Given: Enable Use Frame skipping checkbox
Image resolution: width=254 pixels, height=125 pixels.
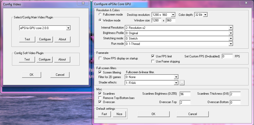Looking at the screenshot, I should (x=153, y=61).
